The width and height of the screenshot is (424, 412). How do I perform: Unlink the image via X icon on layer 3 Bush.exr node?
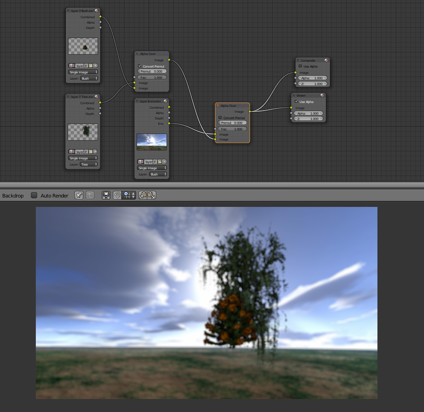point(96,65)
